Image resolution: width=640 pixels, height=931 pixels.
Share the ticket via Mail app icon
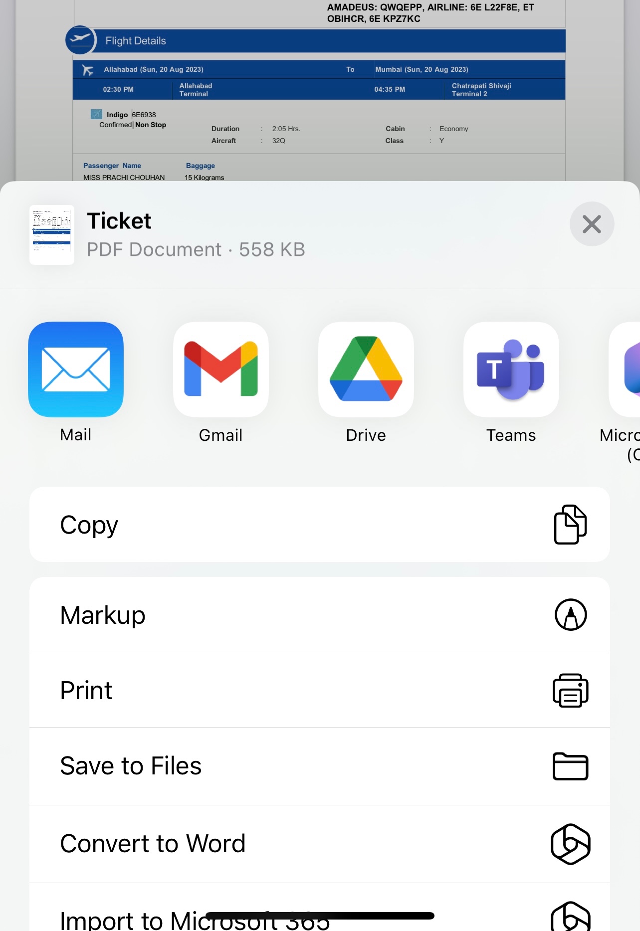point(76,369)
